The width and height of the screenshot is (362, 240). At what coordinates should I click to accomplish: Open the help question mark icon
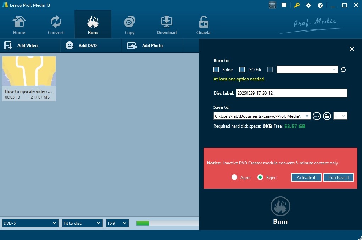[x=320, y=5]
